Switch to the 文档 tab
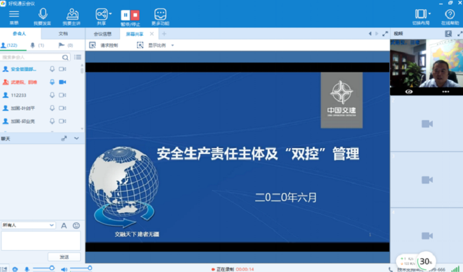 [x=63, y=34]
